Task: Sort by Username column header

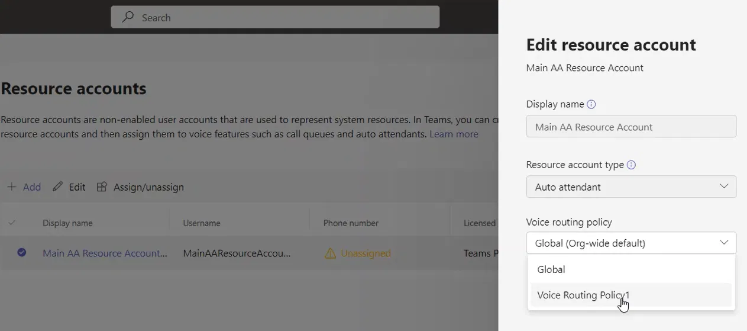Action: (x=202, y=223)
